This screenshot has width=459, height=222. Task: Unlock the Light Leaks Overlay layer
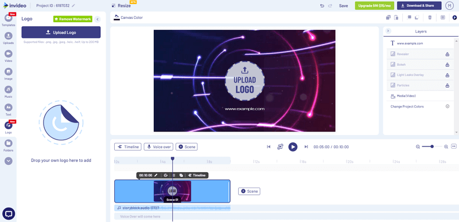(x=447, y=75)
